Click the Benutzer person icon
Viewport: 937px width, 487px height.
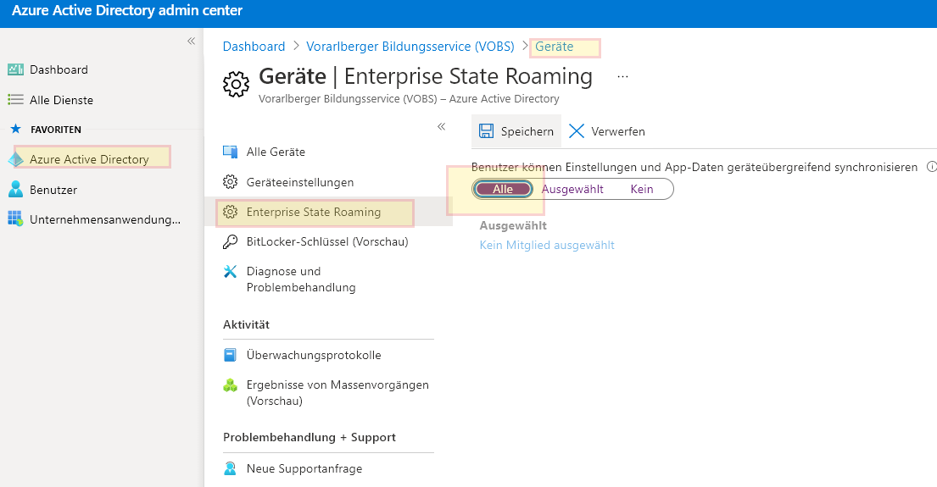pos(15,190)
